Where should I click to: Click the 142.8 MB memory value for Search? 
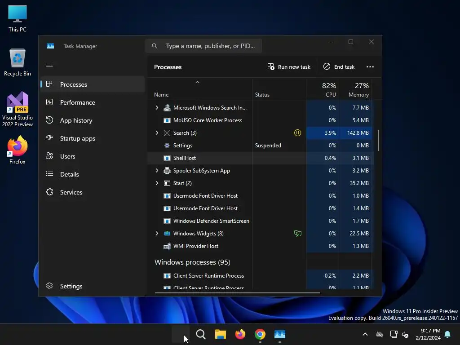358,133
